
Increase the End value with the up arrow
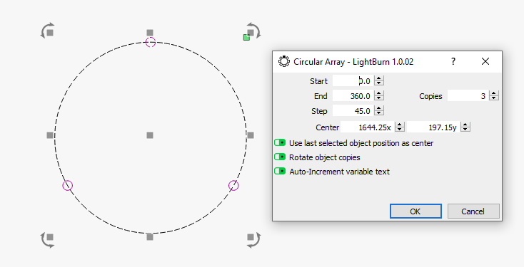click(x=379, y=93)
